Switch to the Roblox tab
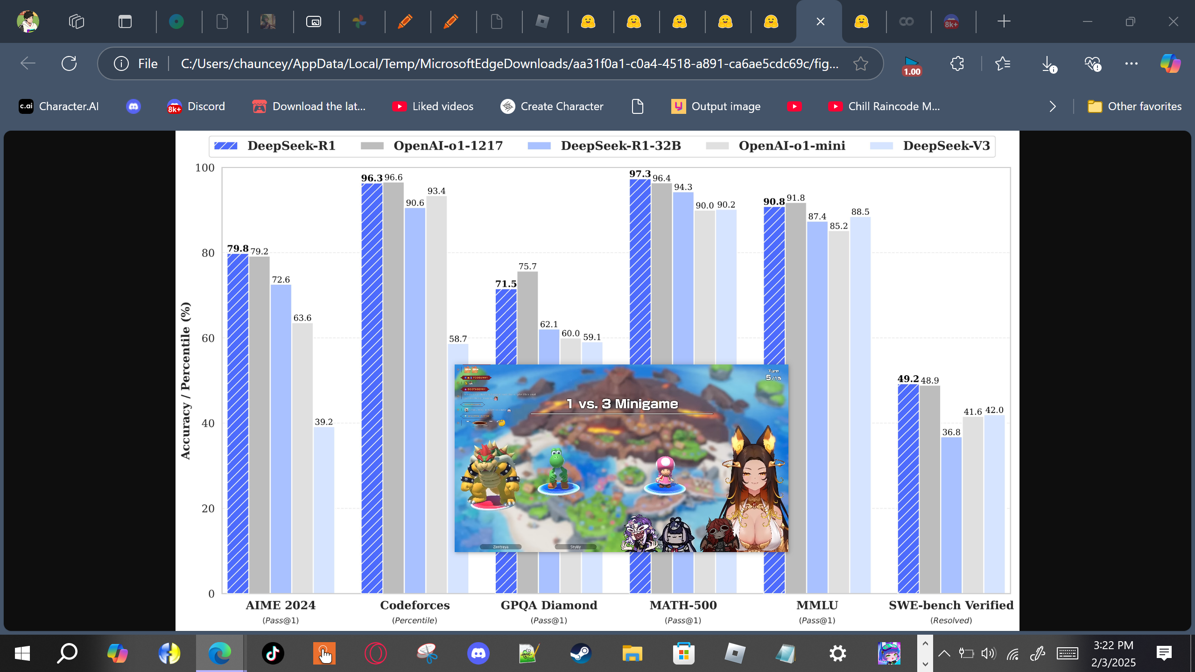Image resolution: width=1195 pixels, height=672 pixels. (x=542, y=21)
